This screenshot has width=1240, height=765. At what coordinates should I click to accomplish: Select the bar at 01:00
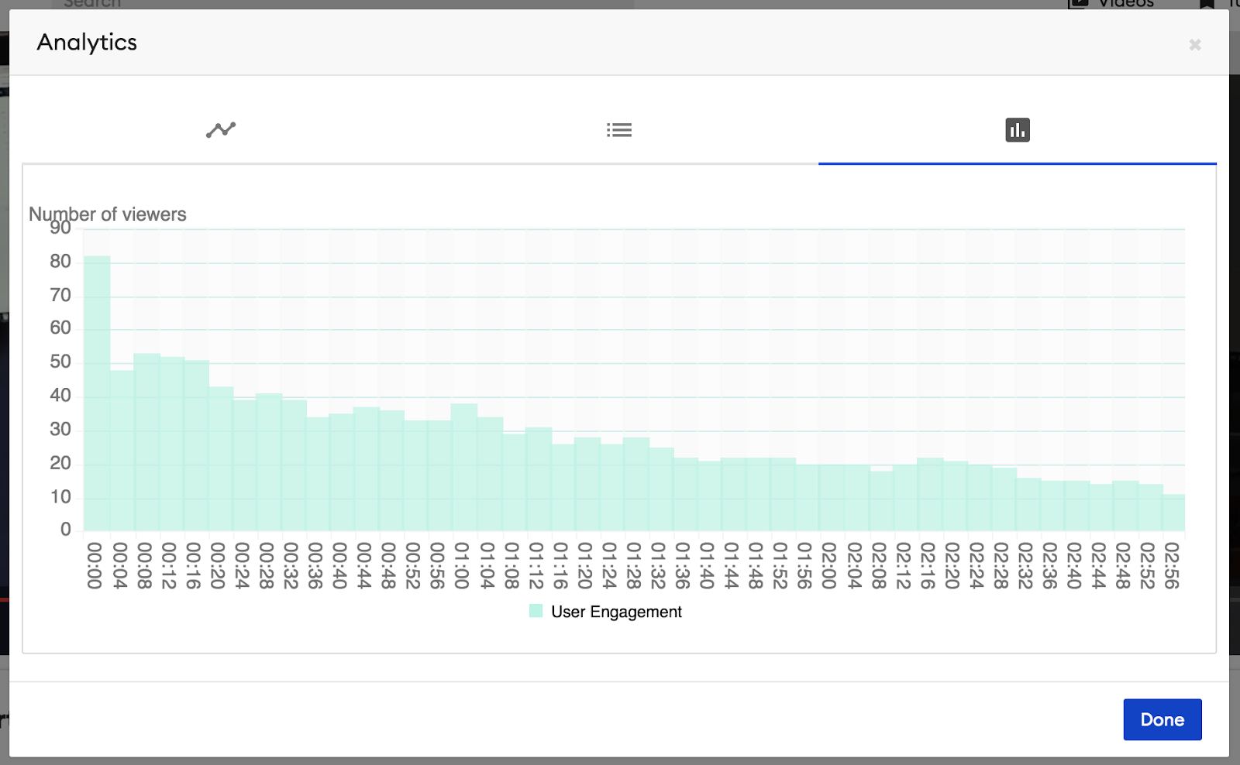coord(464,467)
